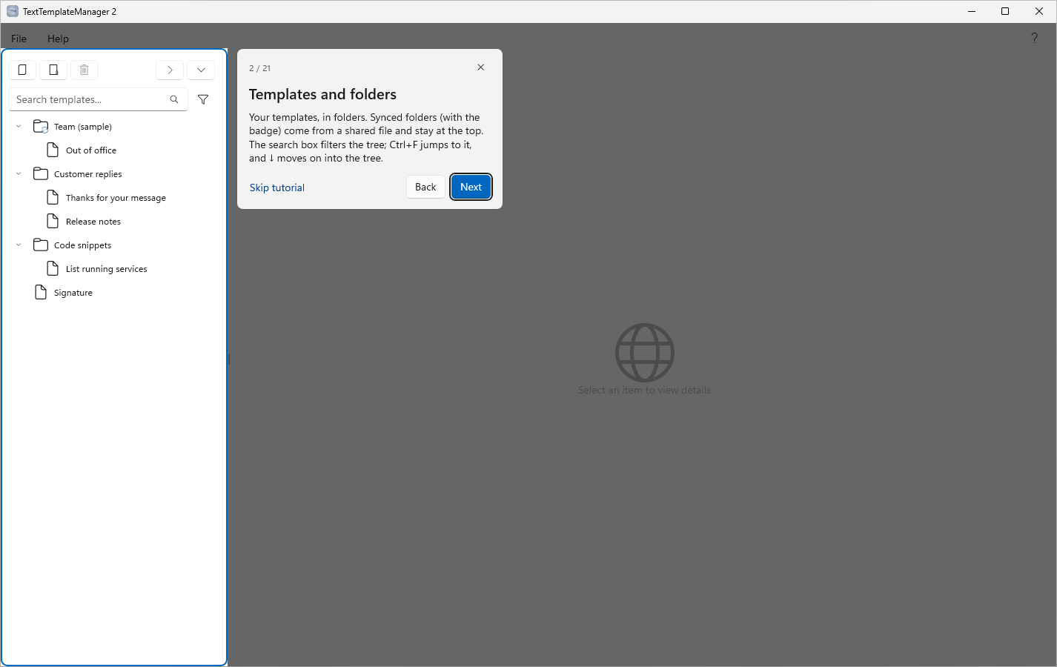Focus the Search templates box
The height and width of the screenshot is (667, 1057).
98,99
